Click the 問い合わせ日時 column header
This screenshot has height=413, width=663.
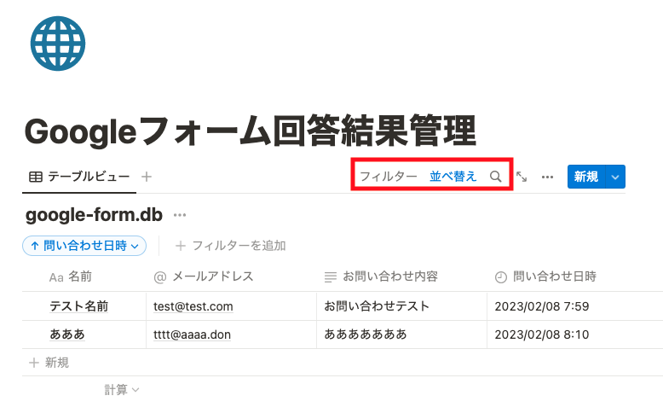coord(545,277)
